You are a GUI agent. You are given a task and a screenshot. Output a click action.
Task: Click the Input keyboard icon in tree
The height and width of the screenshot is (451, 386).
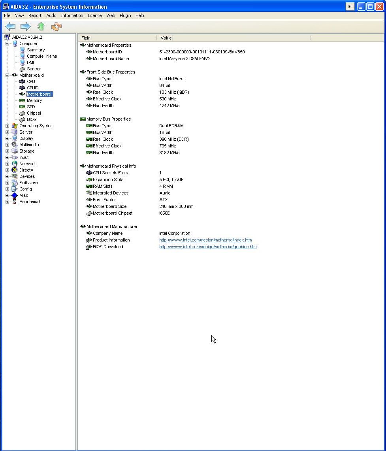(x=15, y=157)
